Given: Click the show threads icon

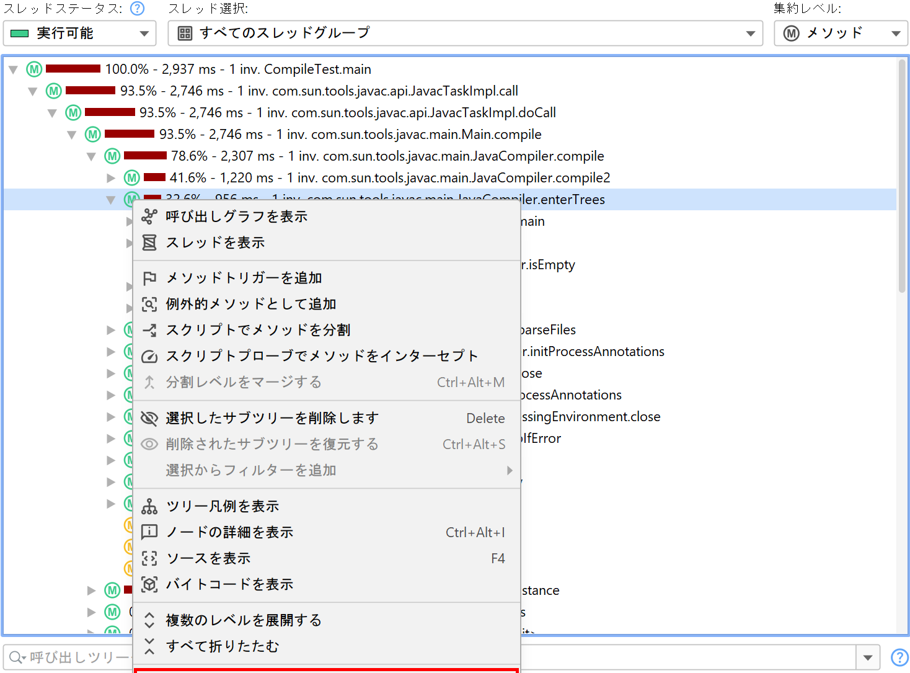Looking at the screenshot, I should coord(149,243).
